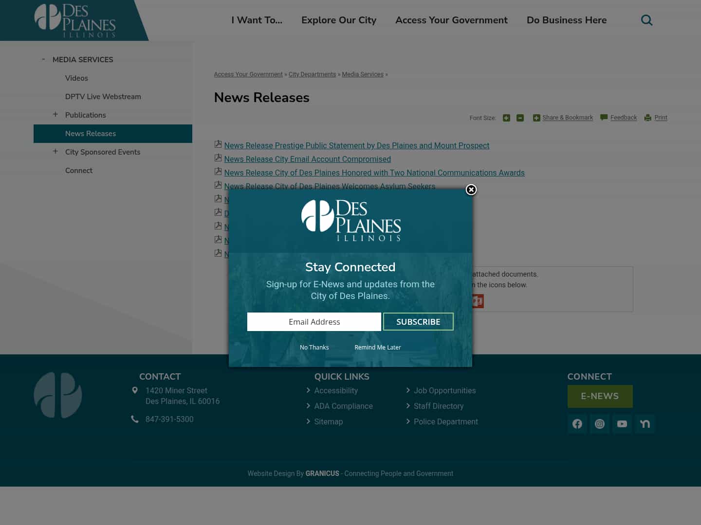Open the Nextdoor page icon
Screen dimensions: 701x525
(645, 424)
